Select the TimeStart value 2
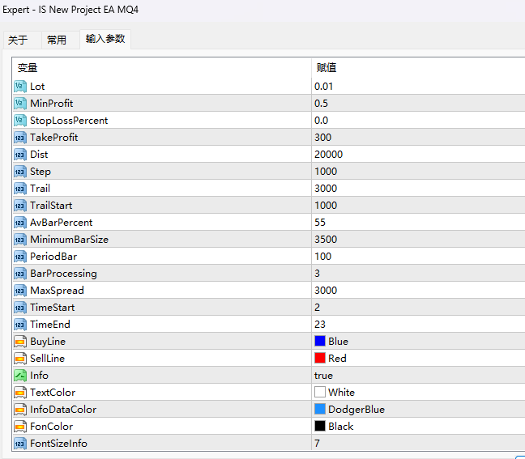 pyautogui.click(x=317, y=308)
